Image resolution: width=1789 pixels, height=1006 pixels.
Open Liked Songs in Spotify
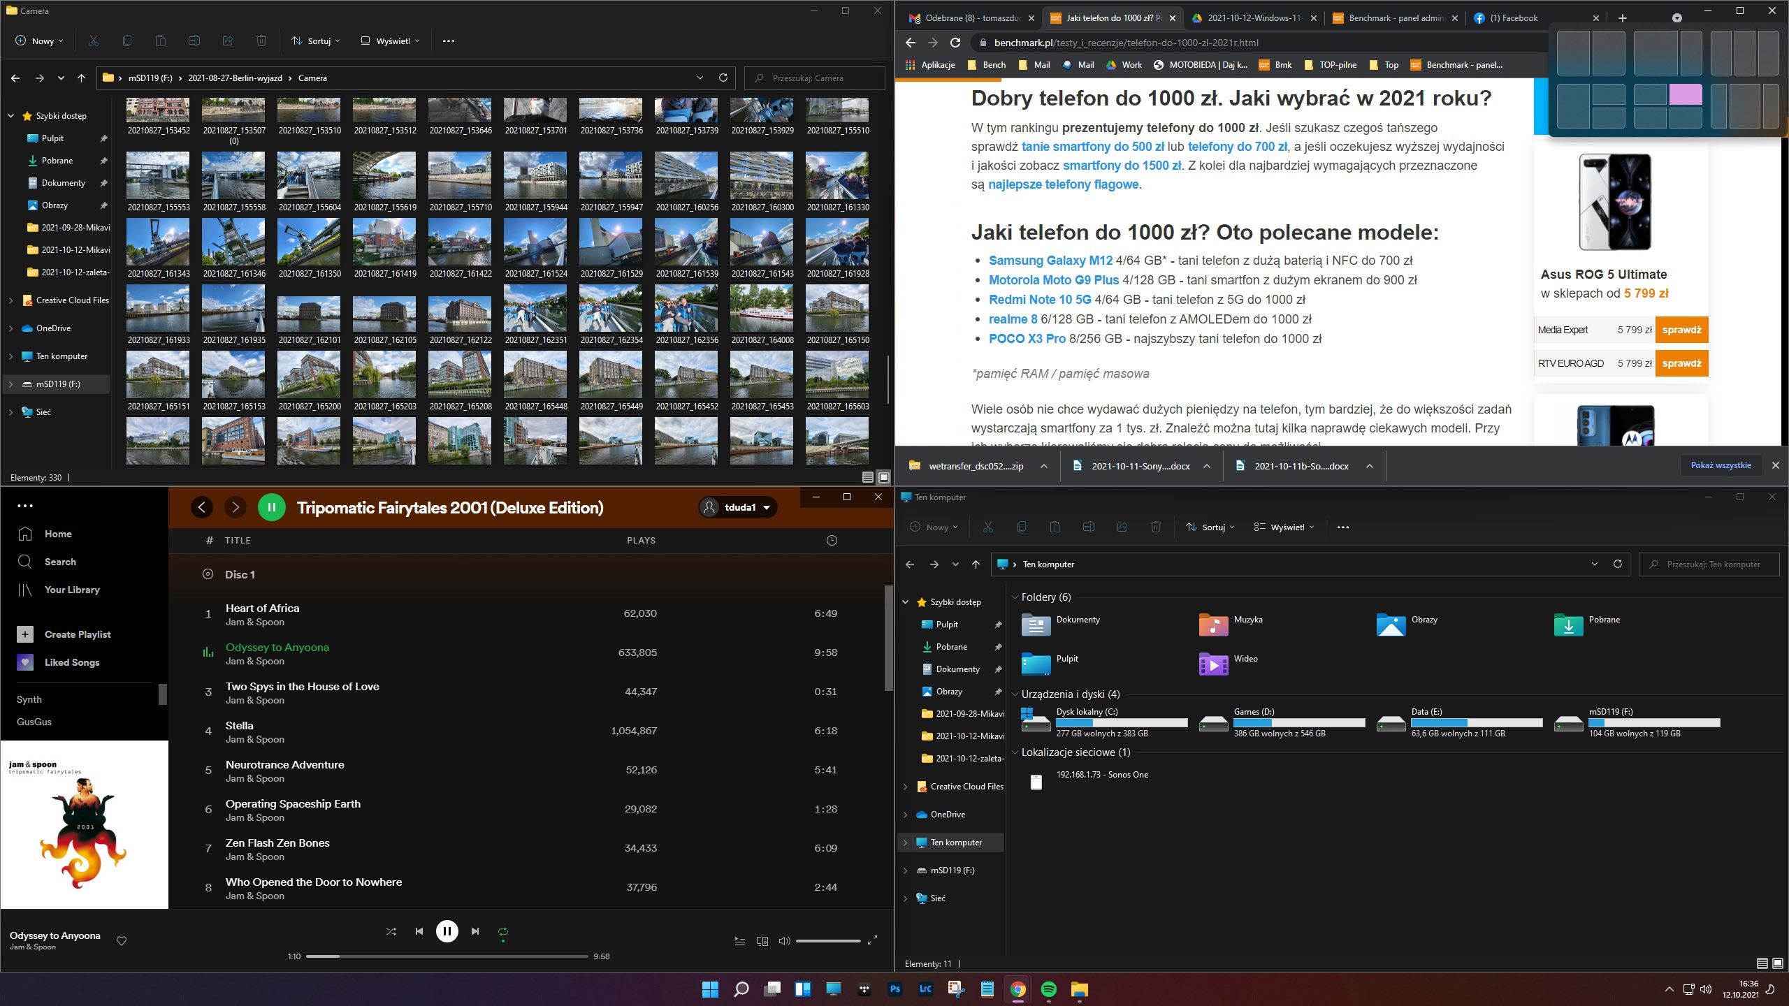(59, 662)
